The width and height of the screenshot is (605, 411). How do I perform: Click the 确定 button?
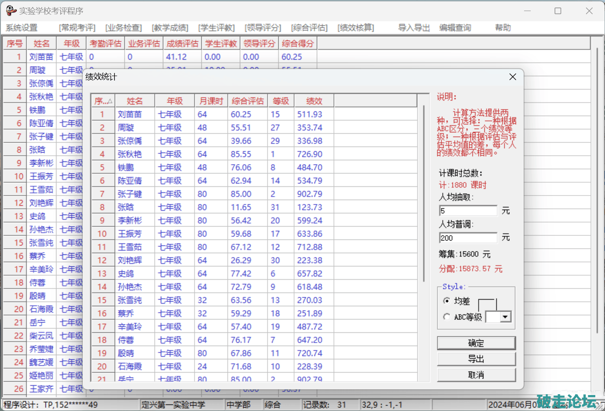476,343
